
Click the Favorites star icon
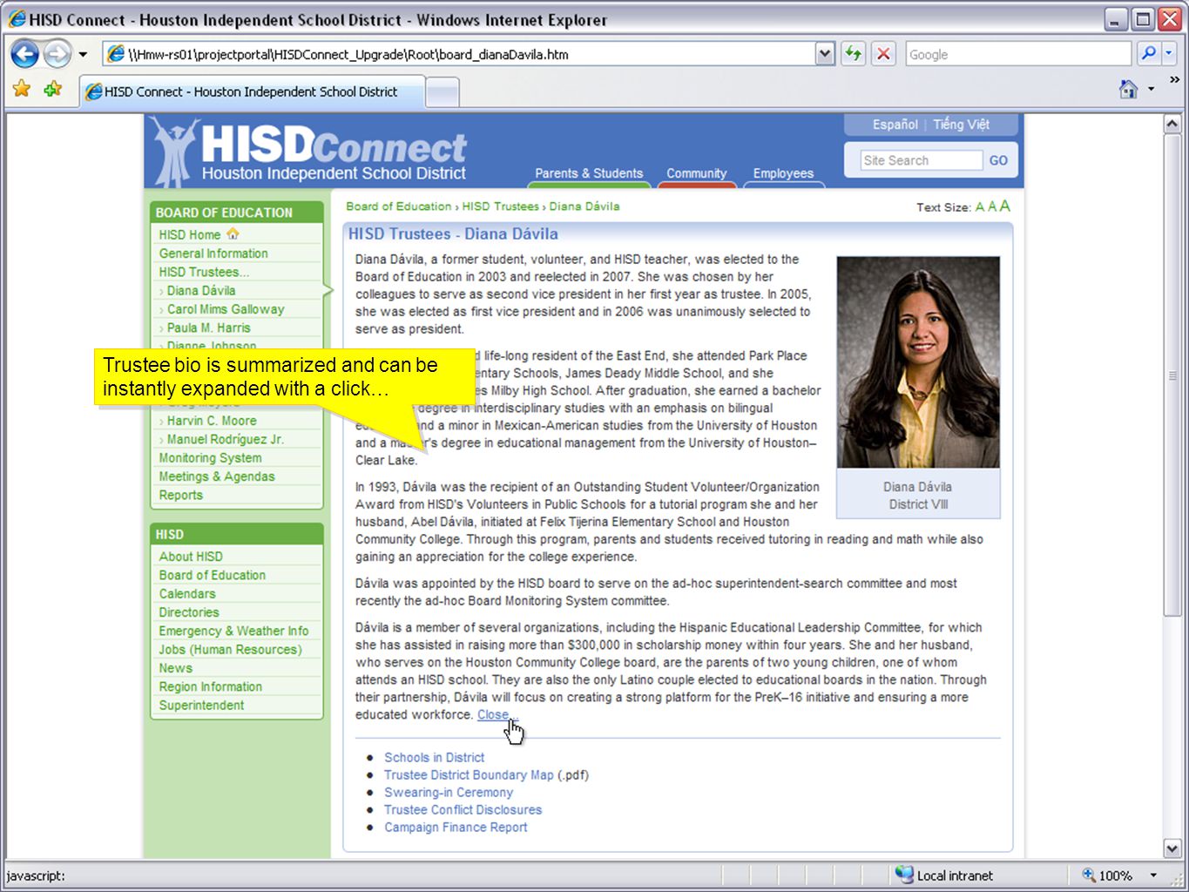click(x=22, y=89)
